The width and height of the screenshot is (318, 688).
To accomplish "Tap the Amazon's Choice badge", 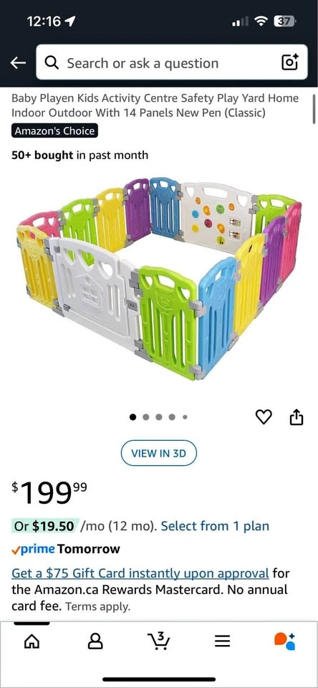I will 54,130.
